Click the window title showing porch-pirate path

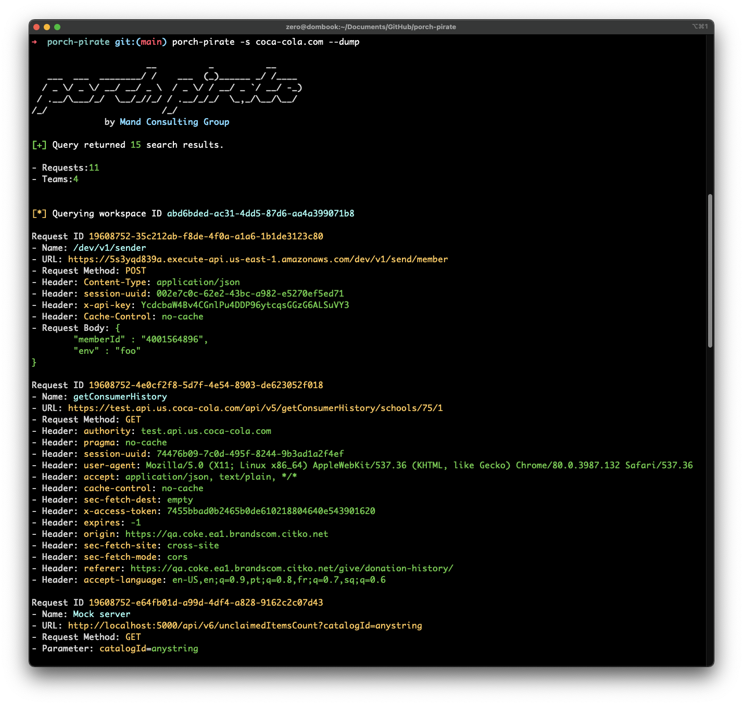[371, 27]
